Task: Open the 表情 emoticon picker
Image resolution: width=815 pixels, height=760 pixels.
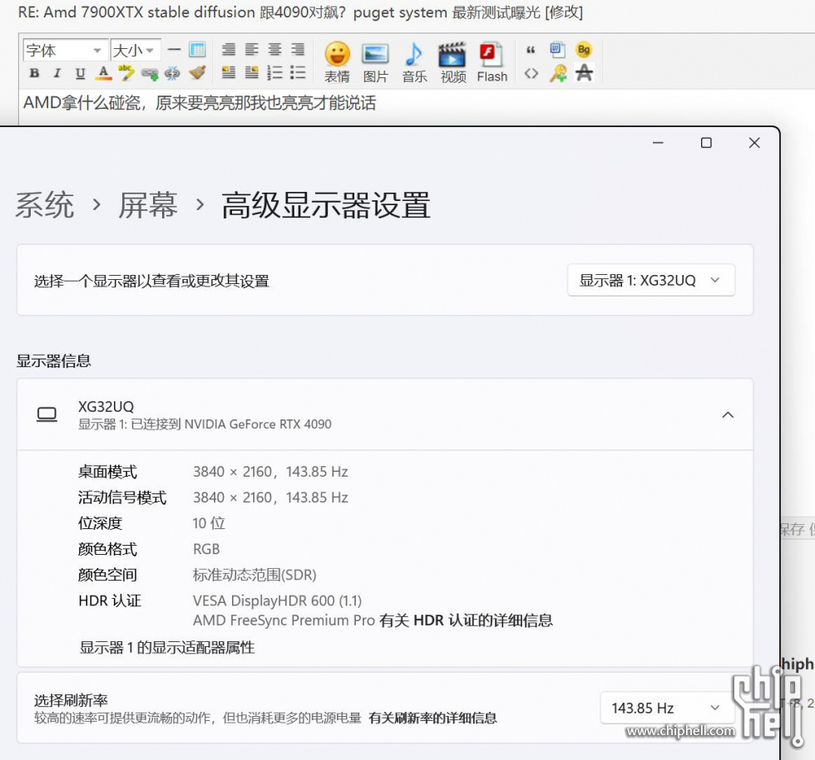Action: 338,61
